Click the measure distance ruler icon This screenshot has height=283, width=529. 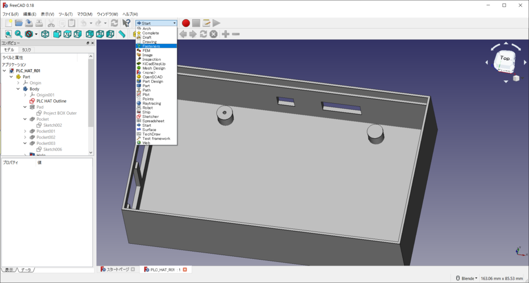coord(122,34)
